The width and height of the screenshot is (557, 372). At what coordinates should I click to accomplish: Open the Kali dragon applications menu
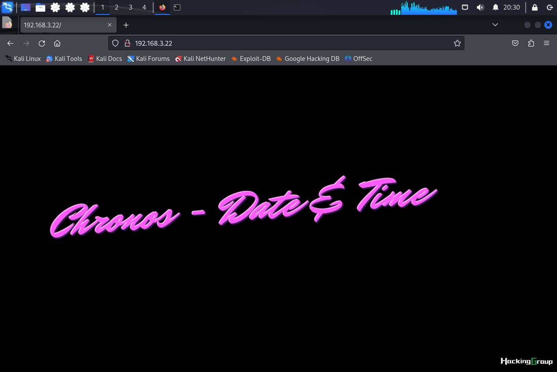[7, 7]
